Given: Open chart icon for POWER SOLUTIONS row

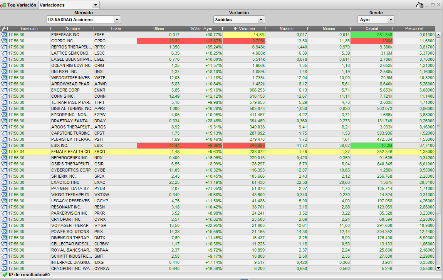Looking at the screenshot, I should pyautogui.click(x=4, y=232).
